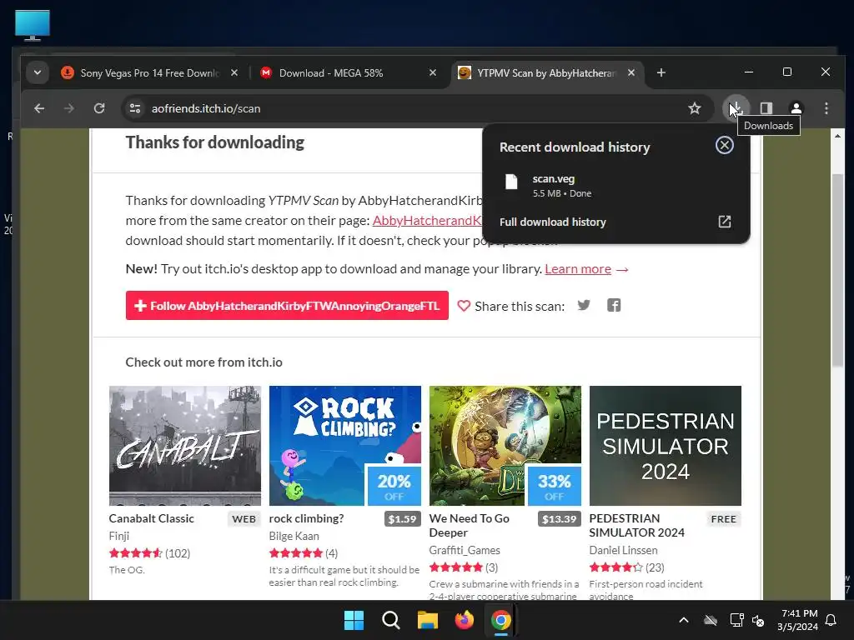Launch Firefox from the taskbar
854x640 pixels.
[464, 620]
